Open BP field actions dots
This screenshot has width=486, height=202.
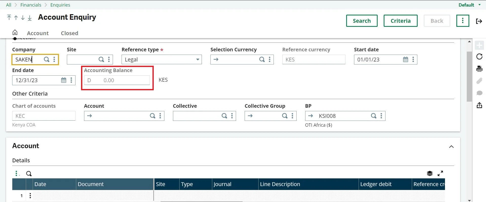click(381, 116)
